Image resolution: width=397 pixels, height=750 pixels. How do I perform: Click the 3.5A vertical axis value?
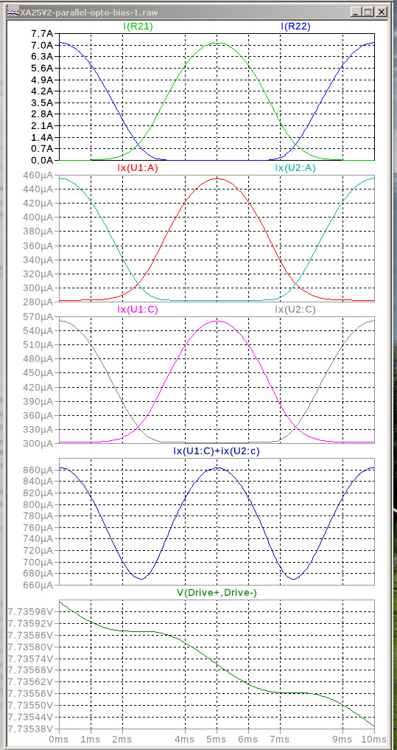41,103
